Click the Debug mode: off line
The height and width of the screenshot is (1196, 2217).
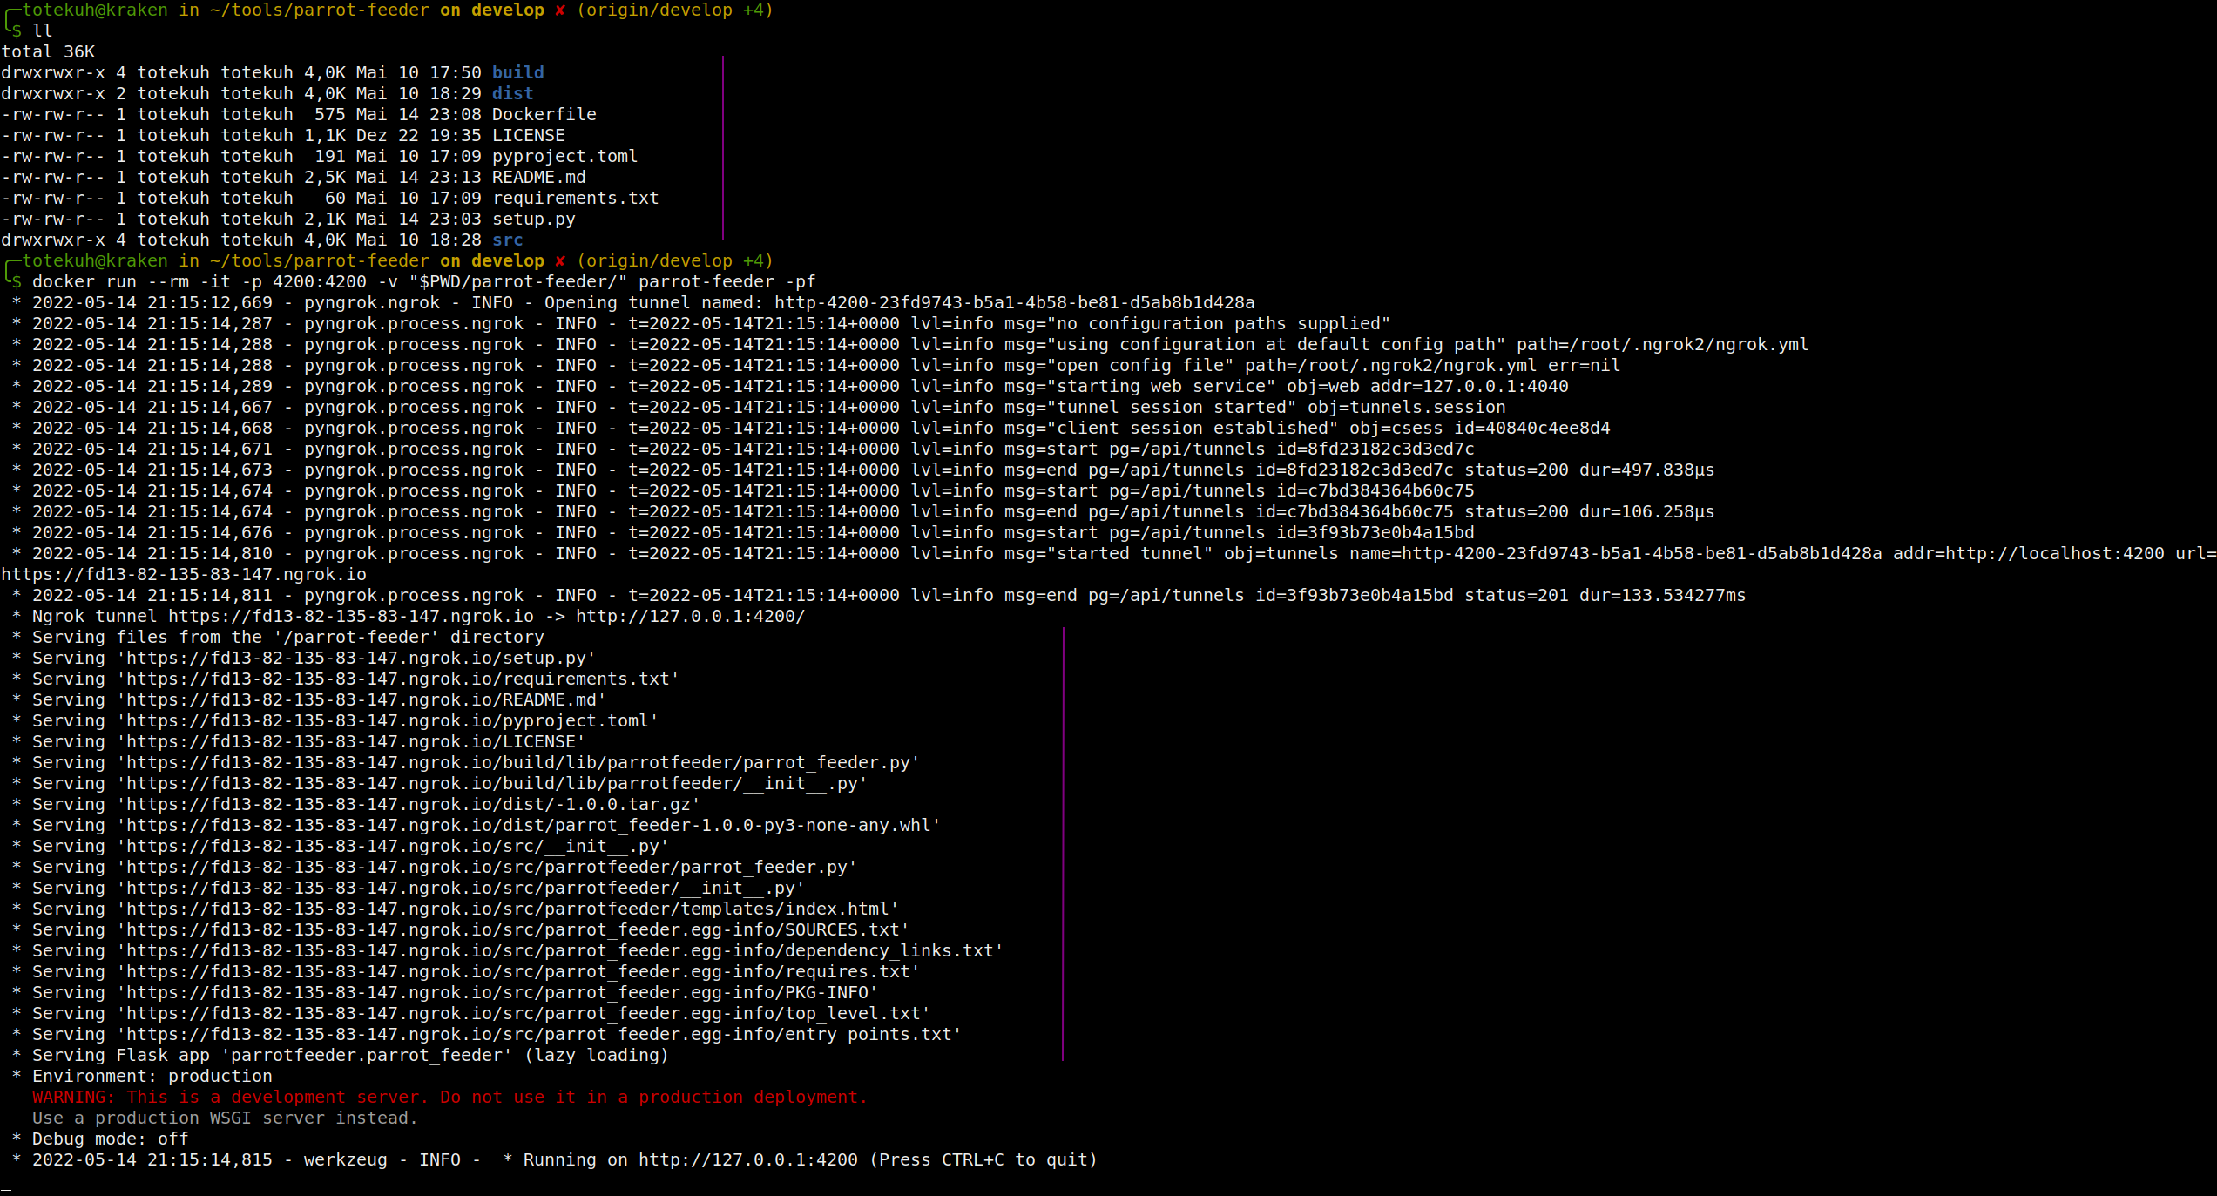tap(110, 1139)
